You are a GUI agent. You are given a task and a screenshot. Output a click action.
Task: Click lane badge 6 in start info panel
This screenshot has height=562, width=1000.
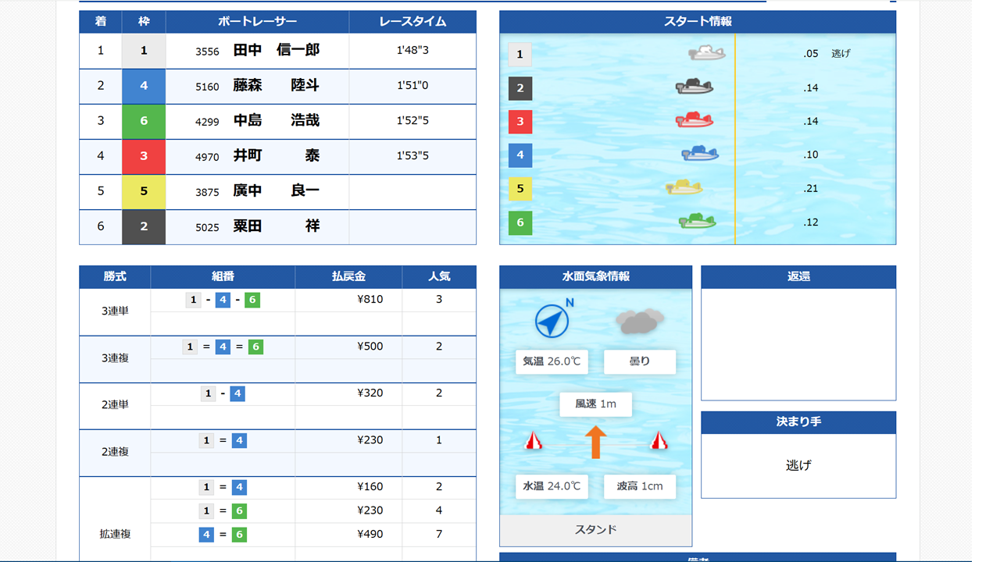[520, 222]
